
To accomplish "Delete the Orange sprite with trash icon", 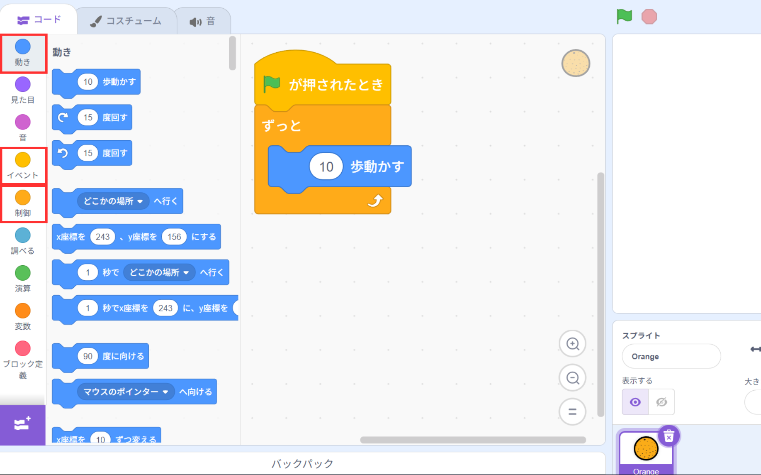I will click(669, 436).
